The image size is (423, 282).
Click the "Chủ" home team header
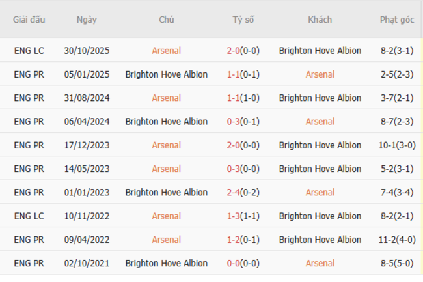[x=166, y=20]
